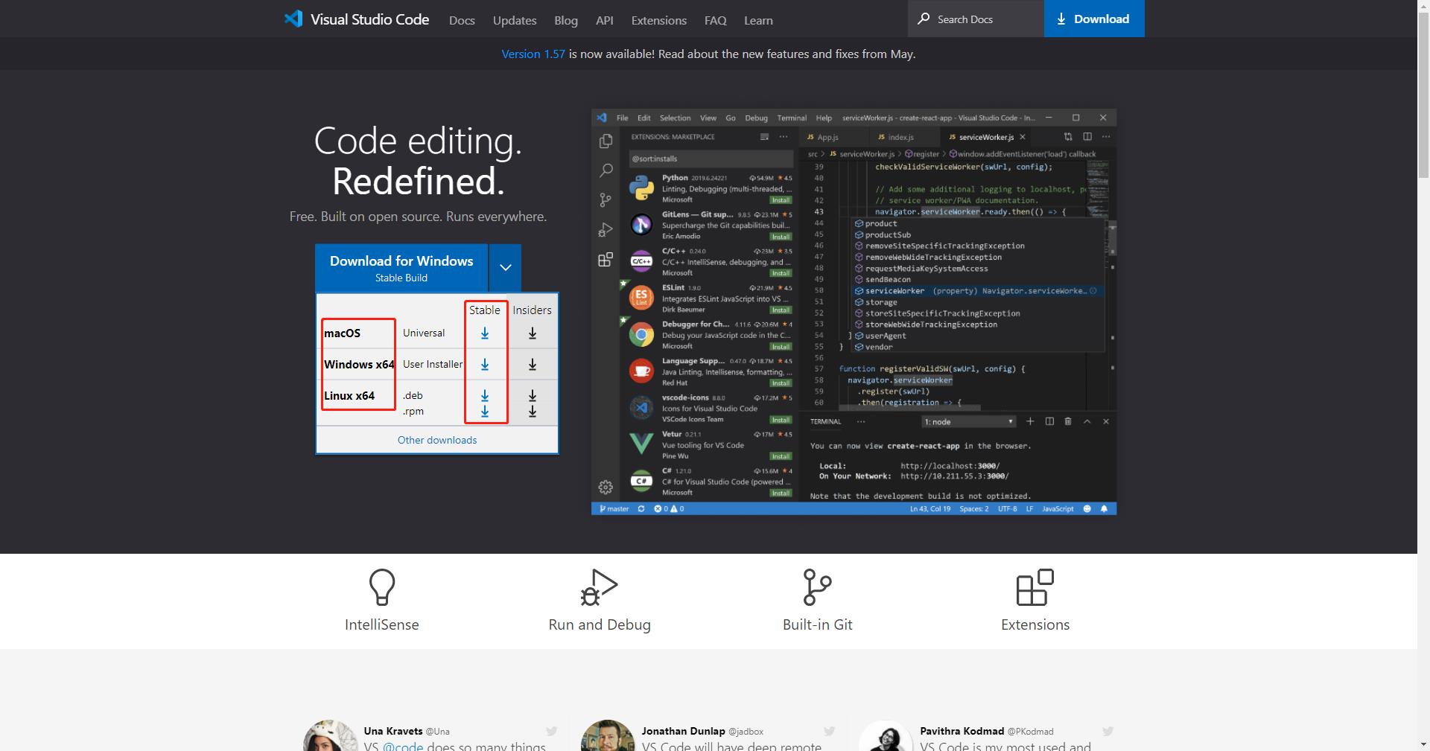Click the Una Kravets name

[393, 731]
